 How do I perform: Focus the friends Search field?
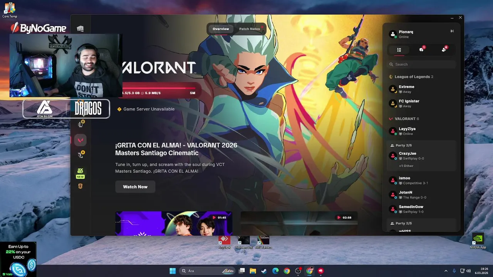pyautogui.click(x=422, y=64)
